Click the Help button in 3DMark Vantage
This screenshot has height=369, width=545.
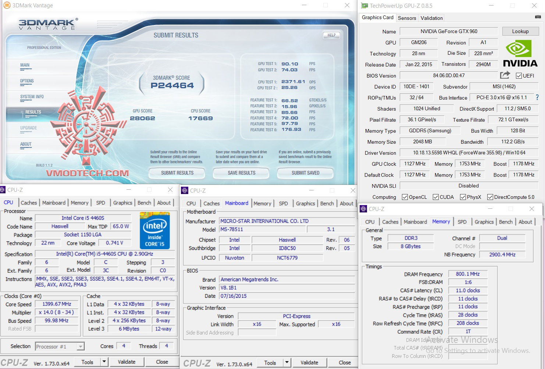point(331,35)
